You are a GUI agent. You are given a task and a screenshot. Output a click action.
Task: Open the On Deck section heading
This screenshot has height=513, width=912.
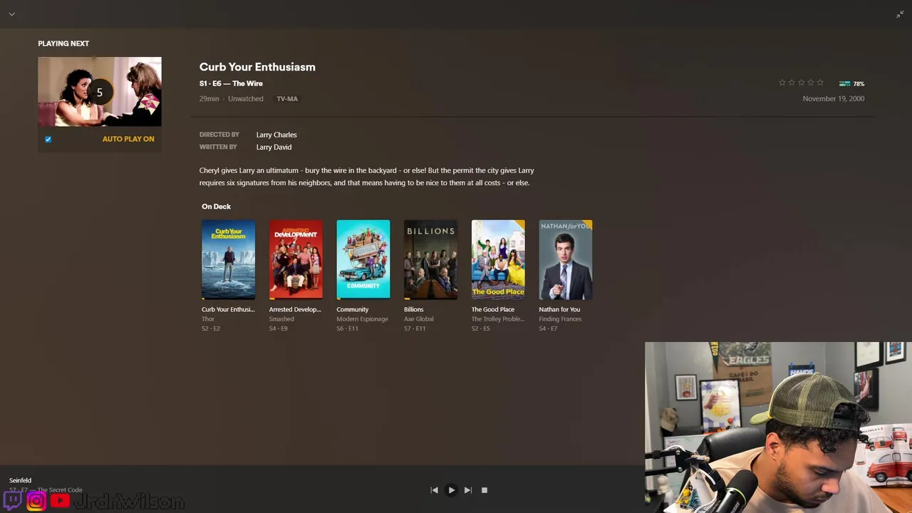(216, 207)
